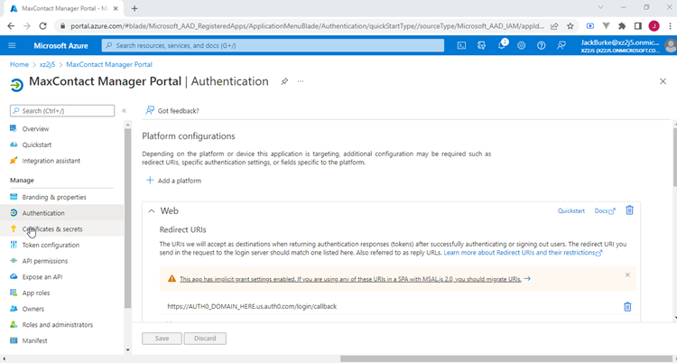
Task: Click the main pane vertical scrollbar
Action: click(674, 156)
